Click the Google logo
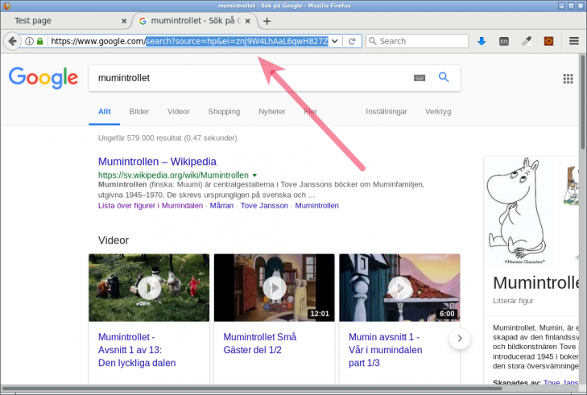Screen dimensions: 587x395 [x=43, y=78]
